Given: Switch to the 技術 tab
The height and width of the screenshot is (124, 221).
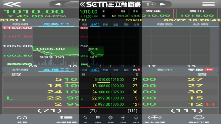Looking at the screenshot, I should click(105, 25).
